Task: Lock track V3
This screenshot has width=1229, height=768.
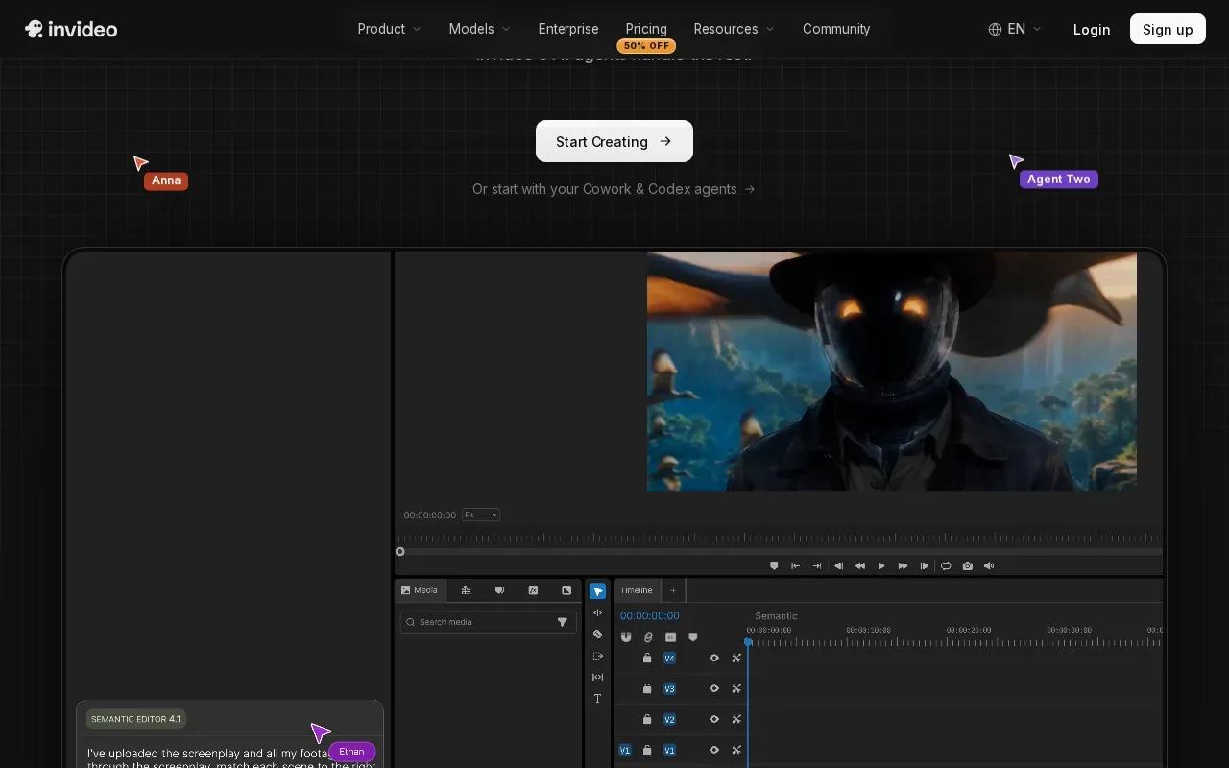Action: point(647,689)
